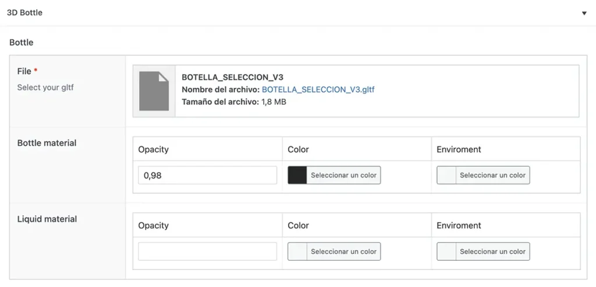The image size is (596, 287).
Task: Click the 'Liquid material' row label
Action: point(47,219)
